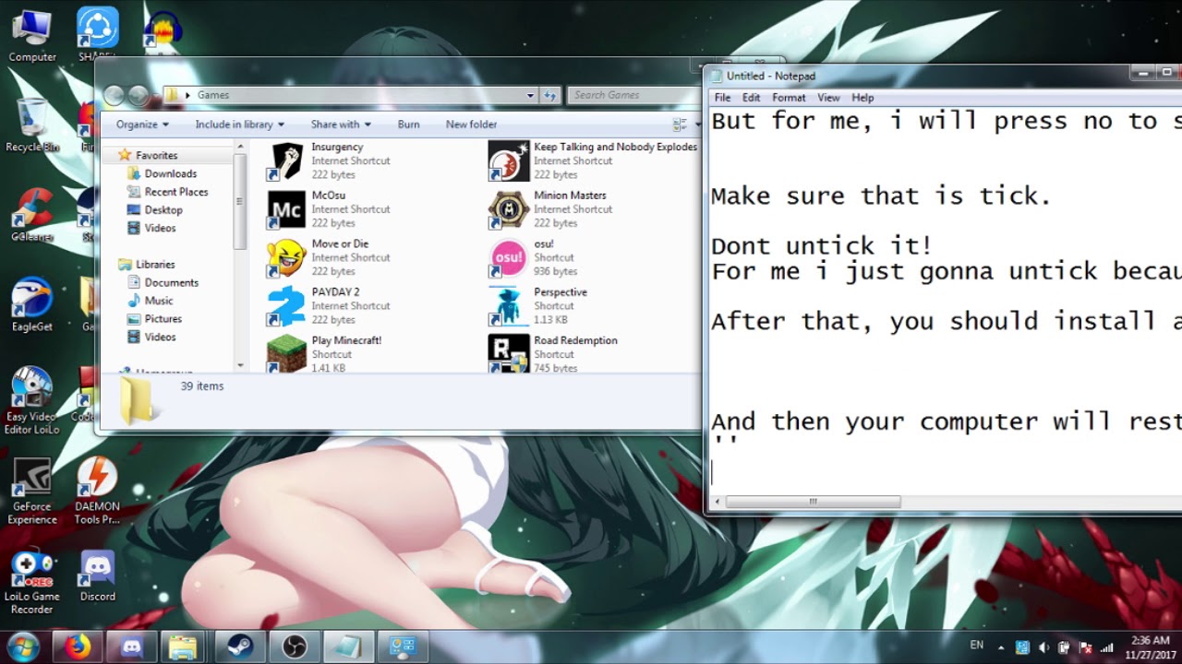Open the Discord desktop icon
This screenshot has width=1182, height=664.
[x=97, y=577]
